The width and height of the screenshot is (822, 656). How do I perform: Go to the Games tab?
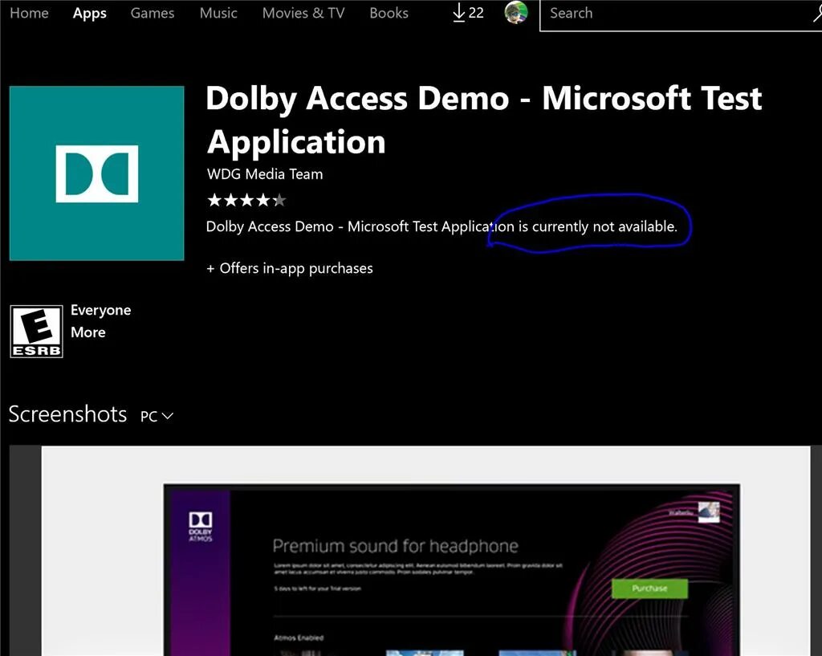[152, 13]
